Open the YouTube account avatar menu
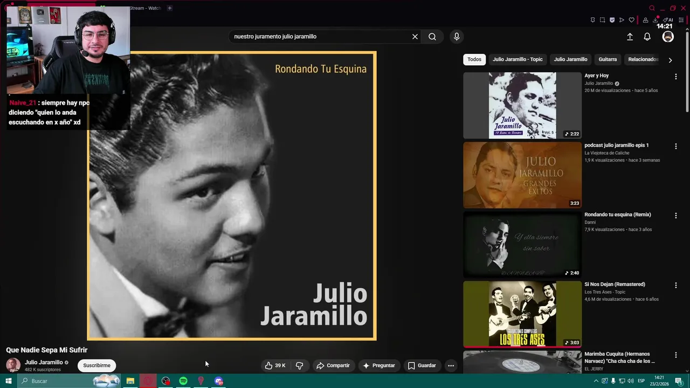This screenshot has height=388, width=690. pos(668,37)
